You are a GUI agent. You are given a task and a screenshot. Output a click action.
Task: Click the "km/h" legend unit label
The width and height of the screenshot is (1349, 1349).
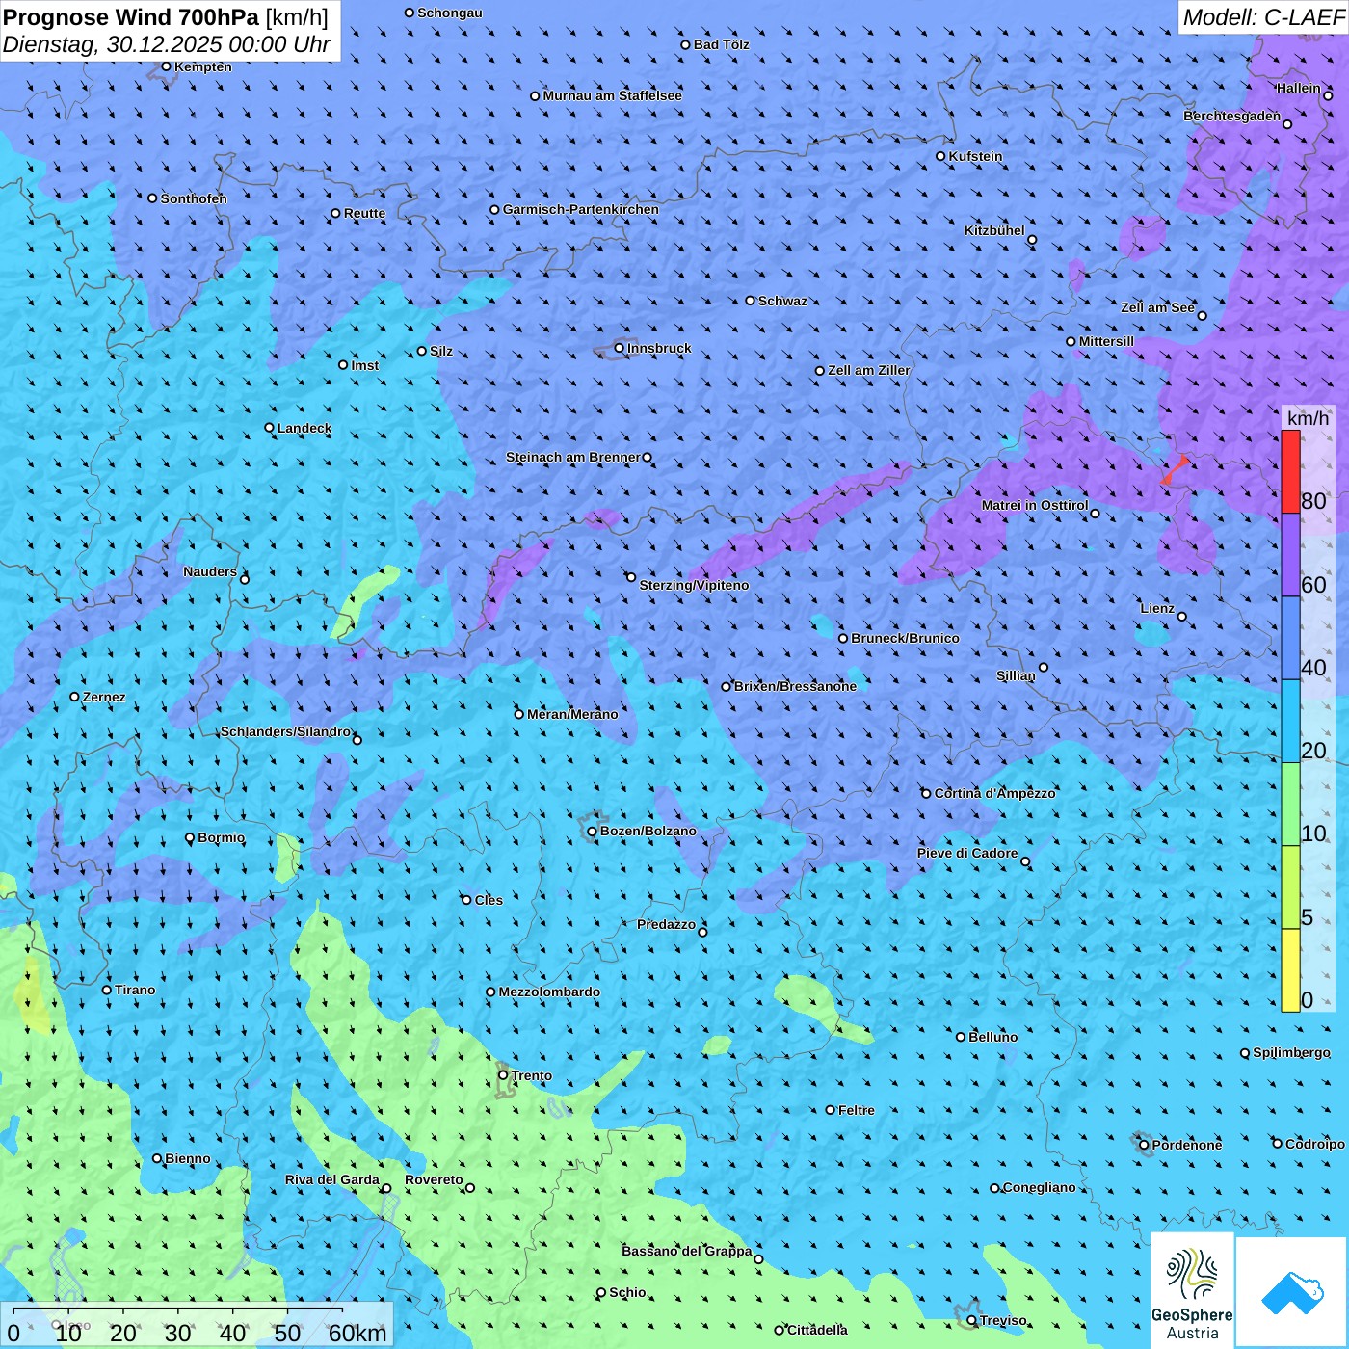point(1308,418)
